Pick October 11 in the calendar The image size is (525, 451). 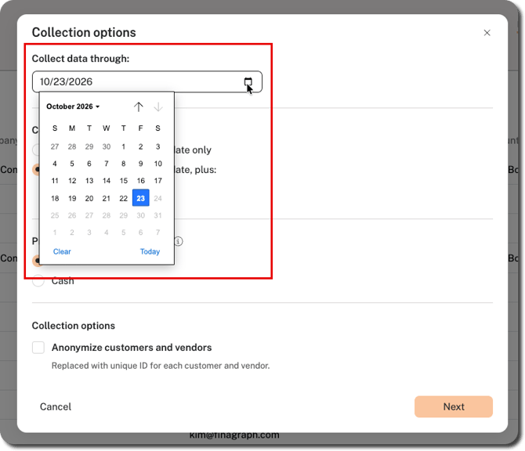[55, 181]
